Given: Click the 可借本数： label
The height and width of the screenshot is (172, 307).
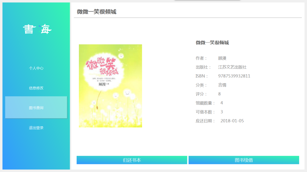Looking at the screenshot, I should click(x=205, y=112).
